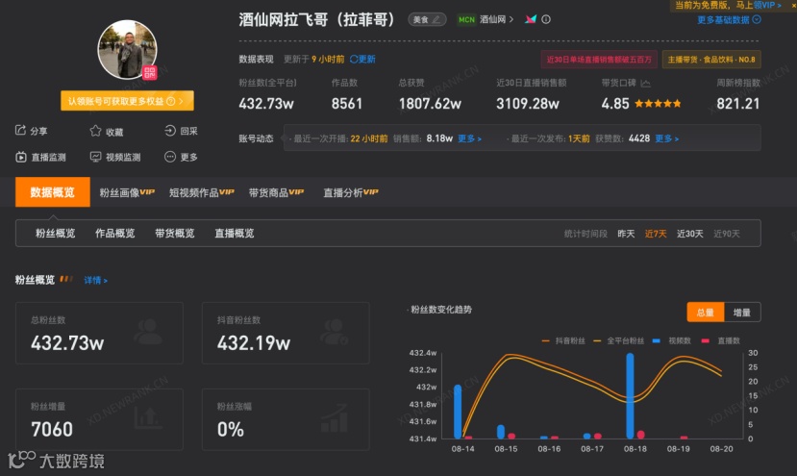The width and height of the screenshot is (797, 476).
Task: Click the 作品数 8561 value
Action: point(347,104)
